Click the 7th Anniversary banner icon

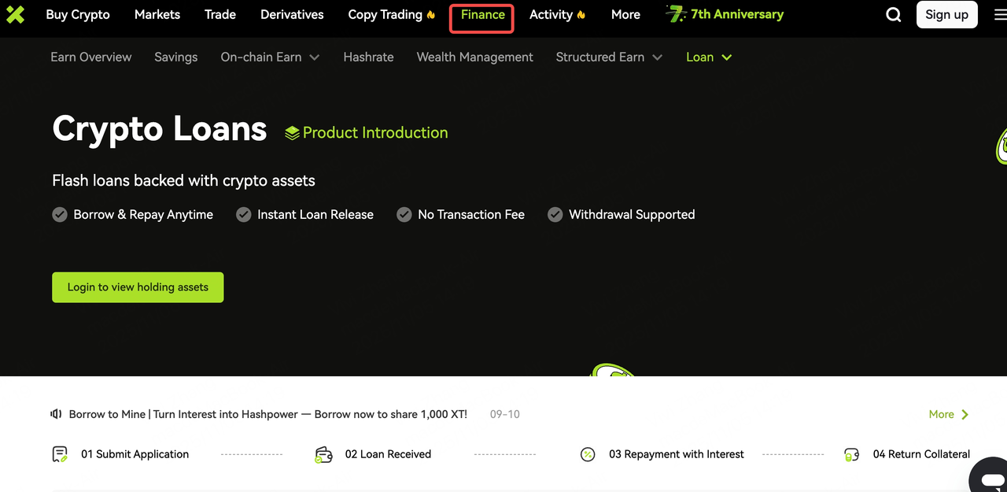[x=676, y=14]
